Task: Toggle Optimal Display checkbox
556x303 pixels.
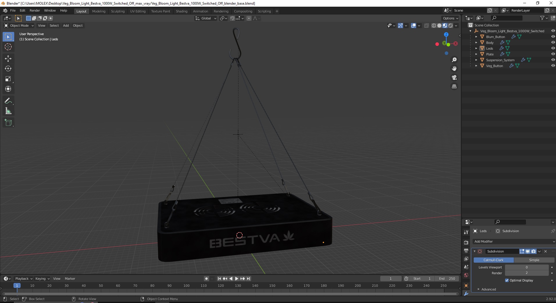Action: [x=507, y=280]
